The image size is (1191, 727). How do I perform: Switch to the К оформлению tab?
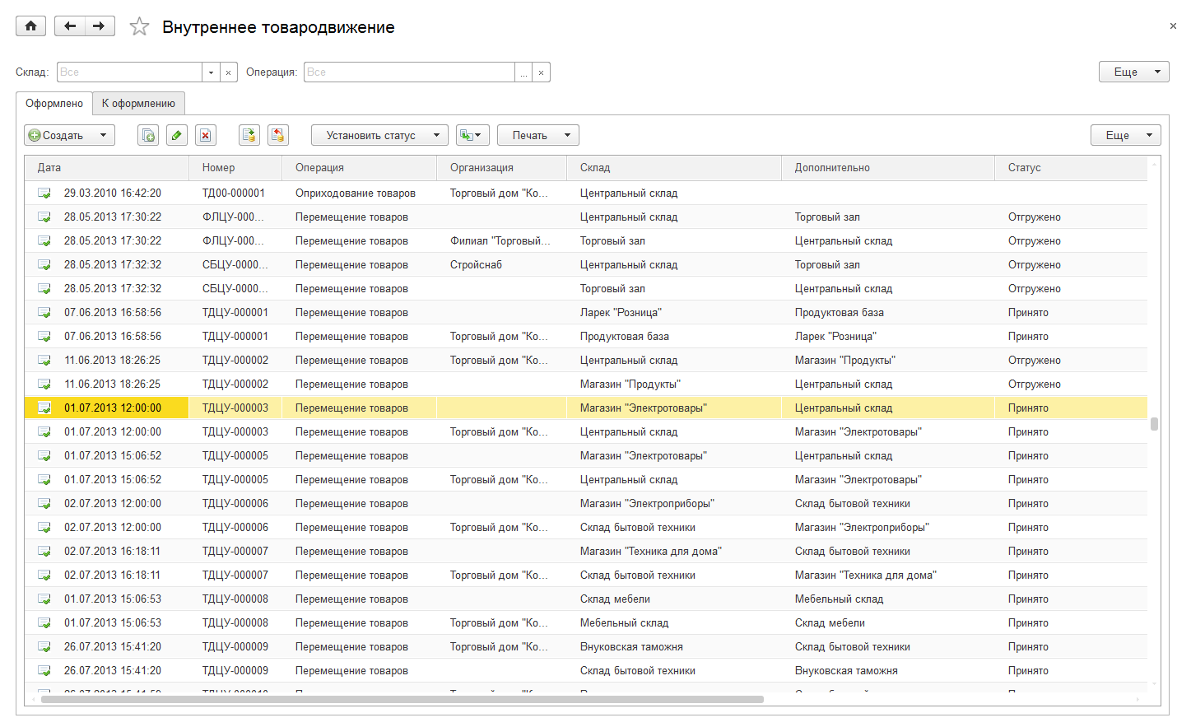click(138, 104)
